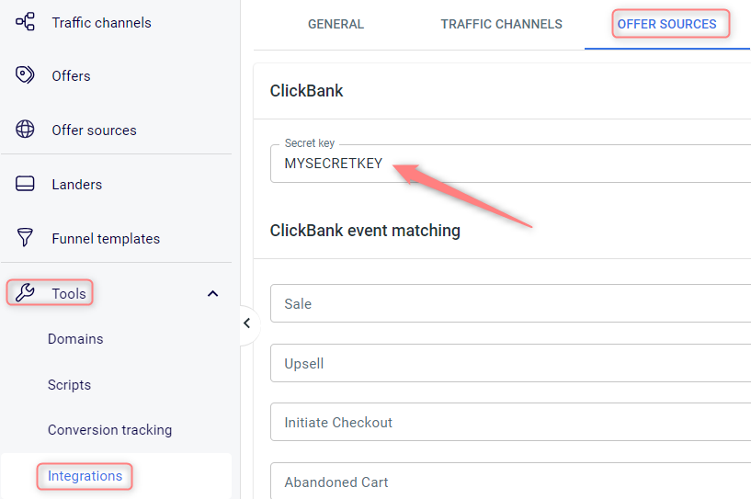Click the Offers tag icon
Image resolution: width=751 pixels, height=499 pixels.
pos(25,74)
